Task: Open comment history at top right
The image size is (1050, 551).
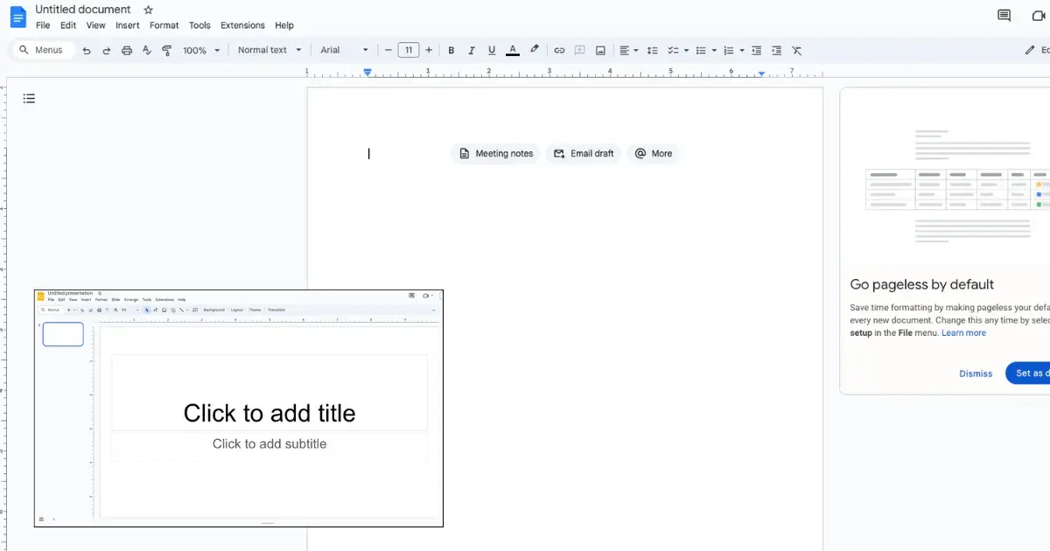Action: (1004, 16)
